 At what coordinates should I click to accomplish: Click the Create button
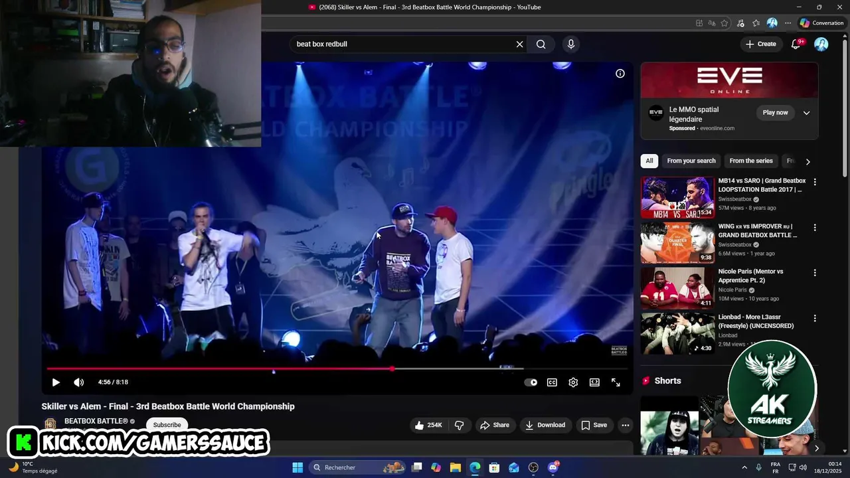click(x=761, y=44)
